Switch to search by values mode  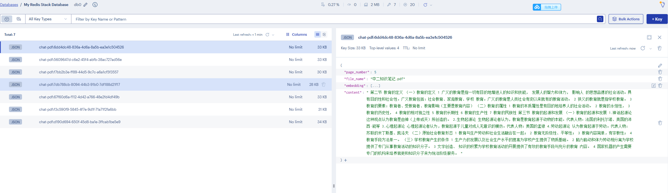point(19,19)
